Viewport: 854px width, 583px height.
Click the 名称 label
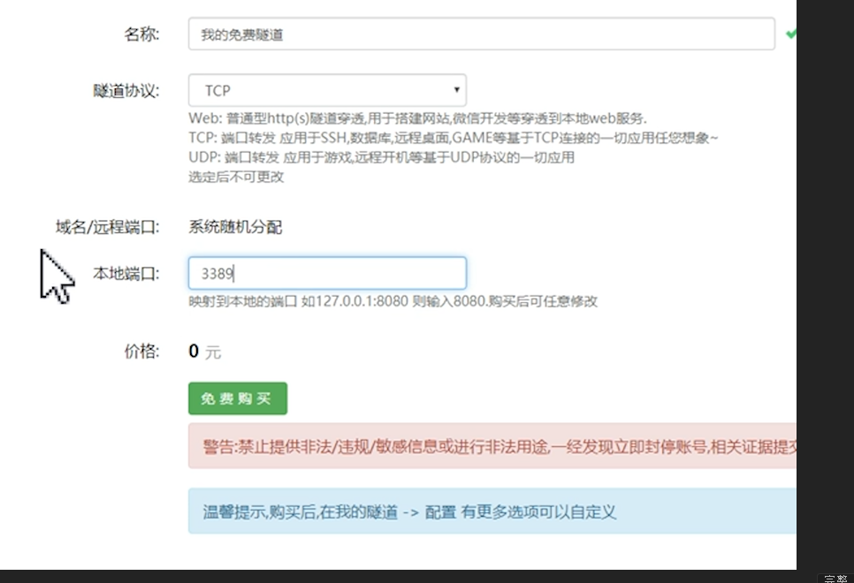(141, 34)
